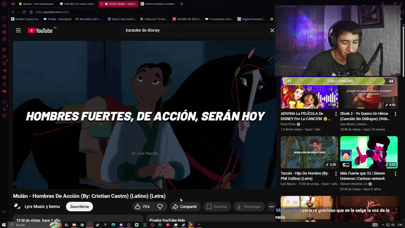The height and width of the screenshot is (228, 405).
Task: Open the Shrek 2 Yo Quiero Un Héroe thumbnail
Action: point(369,92)
